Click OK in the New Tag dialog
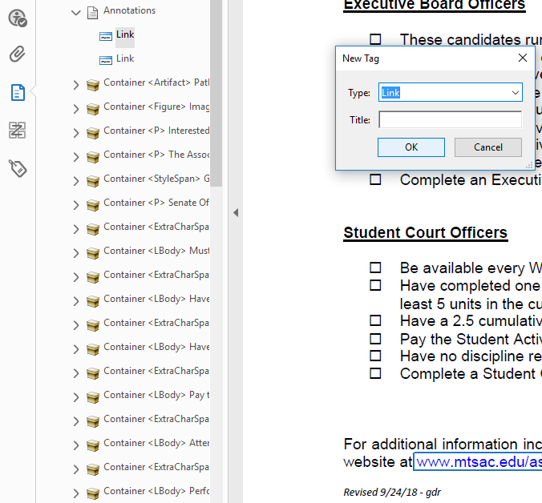This screenshot has width=542, height=503. 411,147
